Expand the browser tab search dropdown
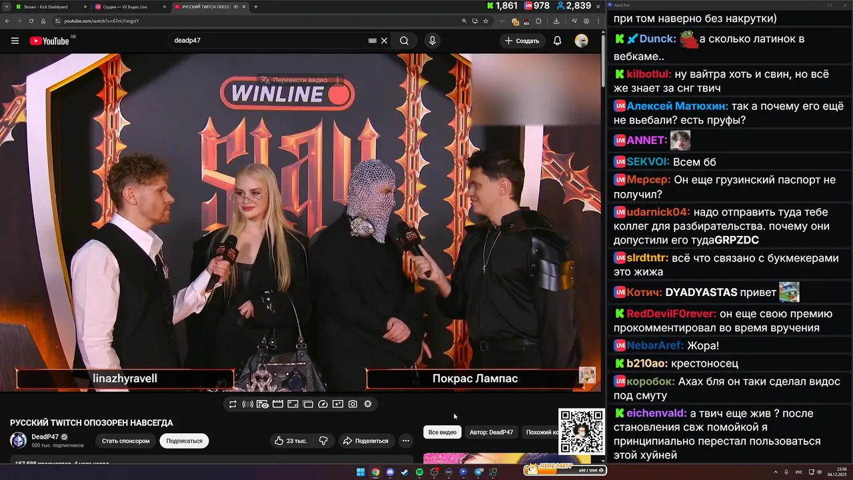The height and width of the screenshot is (480, 853). (6, 7)
